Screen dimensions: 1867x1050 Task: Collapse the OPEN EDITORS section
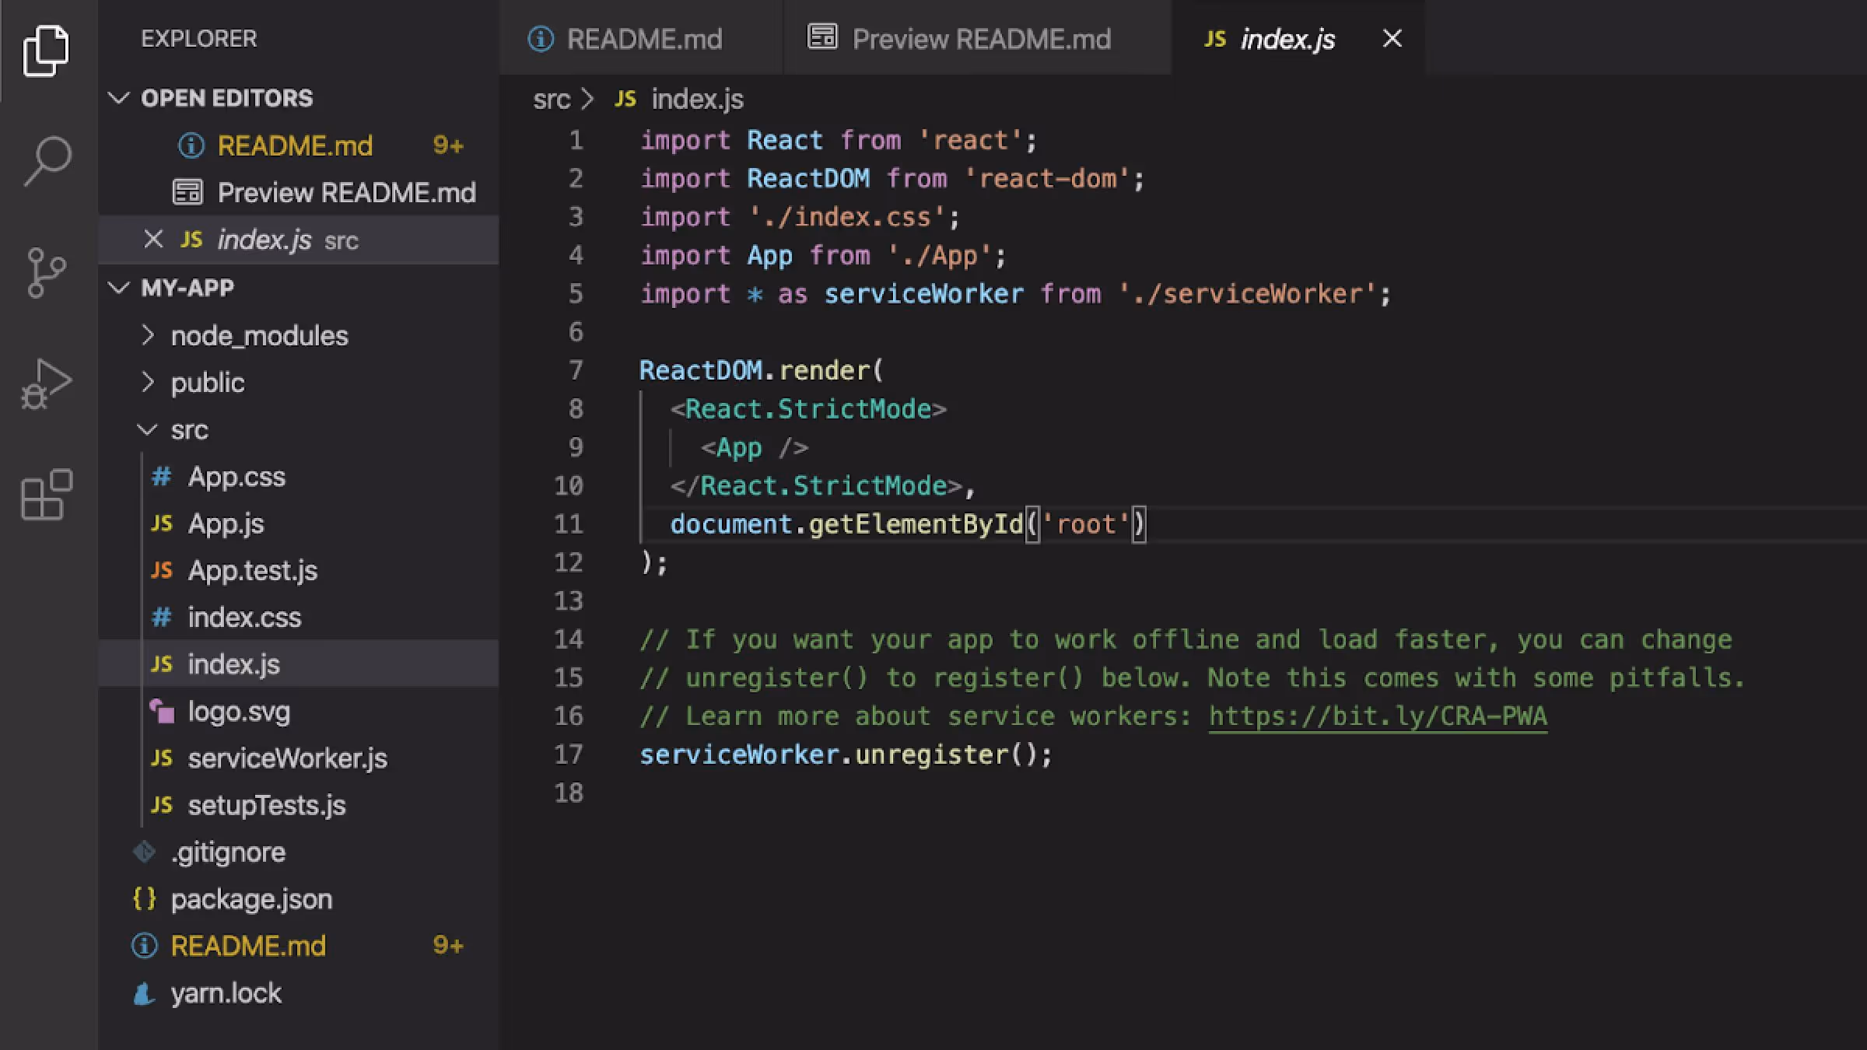click(x=118, y=98)
